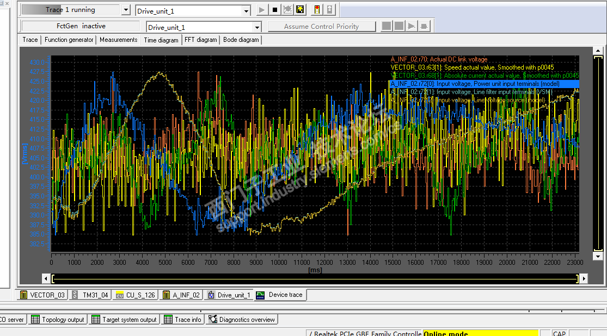Click the stop trace black square button
This screenshot has height=336, width=607.
[275, 10]
